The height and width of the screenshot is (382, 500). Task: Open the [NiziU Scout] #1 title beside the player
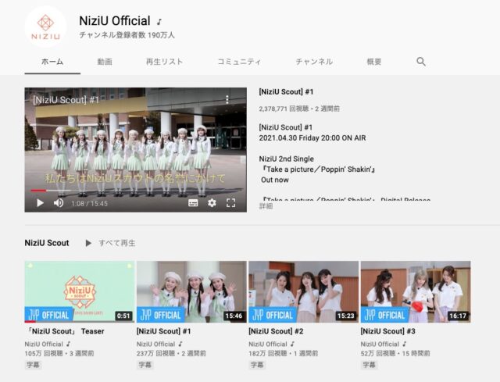tap(286, 92)
